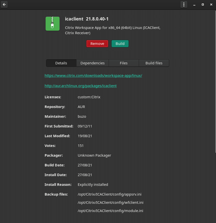Click the maintainer name buzo
This screenshot has height=223, width=216.
(x=82, y=116)
